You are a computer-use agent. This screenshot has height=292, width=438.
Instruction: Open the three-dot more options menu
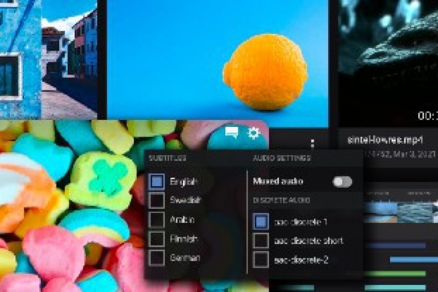point(312,144)
